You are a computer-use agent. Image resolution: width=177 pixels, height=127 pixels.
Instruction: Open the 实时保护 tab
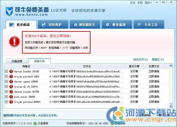click(53, 24)
